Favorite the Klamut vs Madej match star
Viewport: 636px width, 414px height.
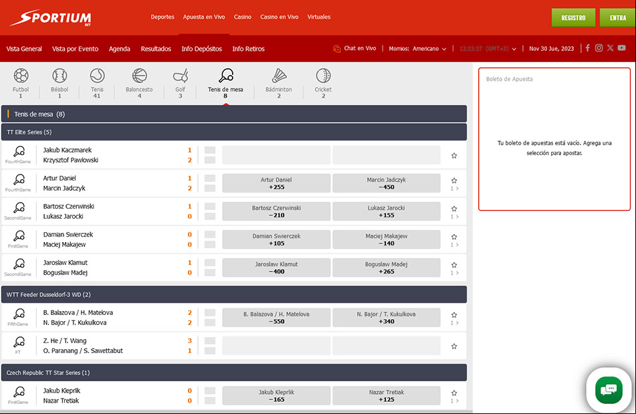454,265
